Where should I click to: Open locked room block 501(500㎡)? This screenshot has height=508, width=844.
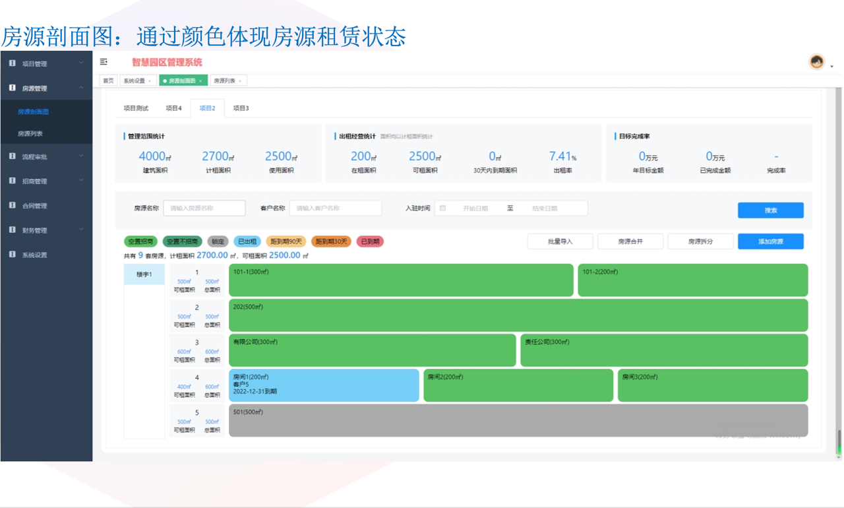point(518,420)
